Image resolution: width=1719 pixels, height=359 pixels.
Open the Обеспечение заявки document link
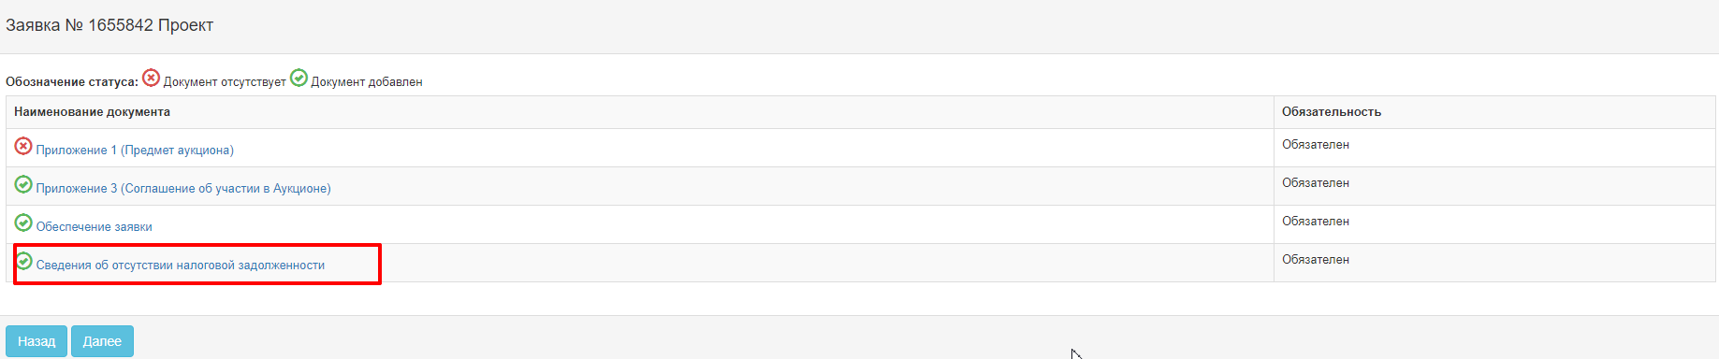coord(94,227)
